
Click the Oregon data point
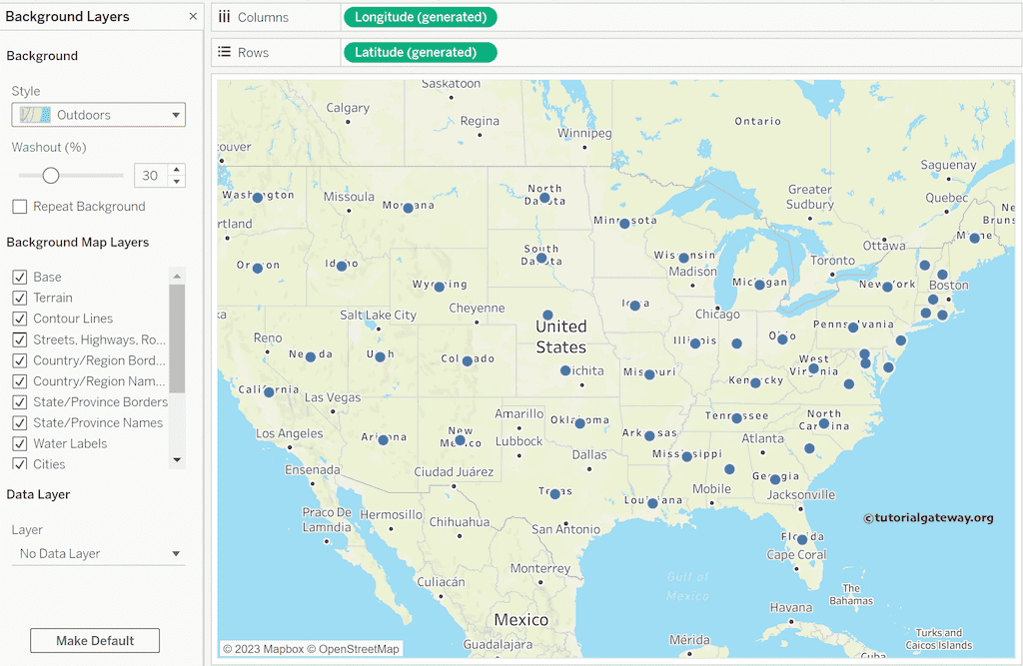[x=258, y=268]
